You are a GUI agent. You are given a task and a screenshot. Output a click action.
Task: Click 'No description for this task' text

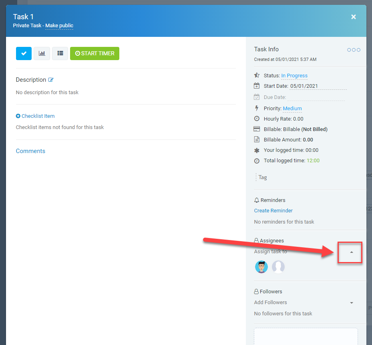point(47,93)
